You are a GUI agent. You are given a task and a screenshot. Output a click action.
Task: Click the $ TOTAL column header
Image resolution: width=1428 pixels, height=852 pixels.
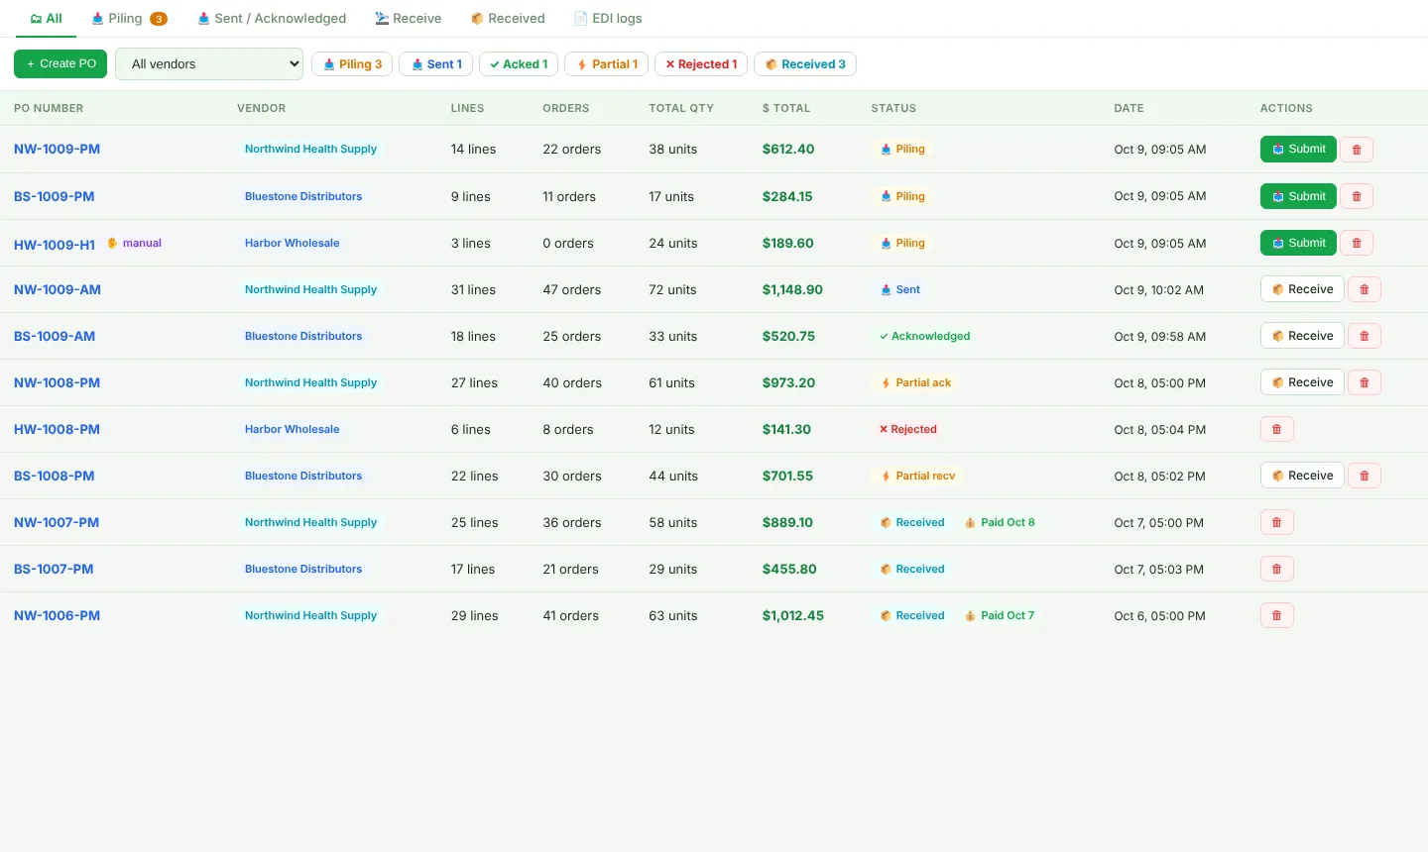tap(786, 108)
